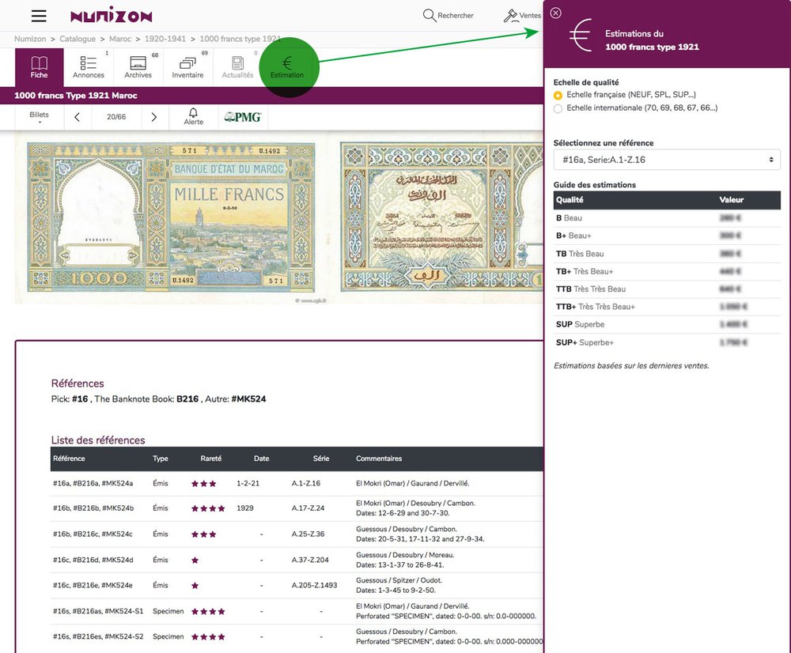Click the SUP+ Superbe+ row
The image size is (791, 653).
667,342
